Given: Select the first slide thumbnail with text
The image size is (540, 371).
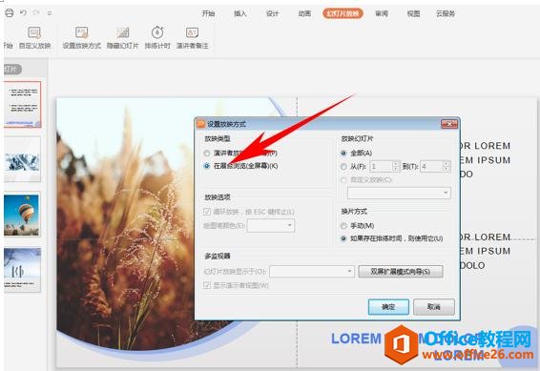Looking at the screenshot, I should 23,104.
